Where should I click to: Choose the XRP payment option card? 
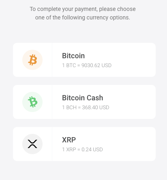point(84,144)
